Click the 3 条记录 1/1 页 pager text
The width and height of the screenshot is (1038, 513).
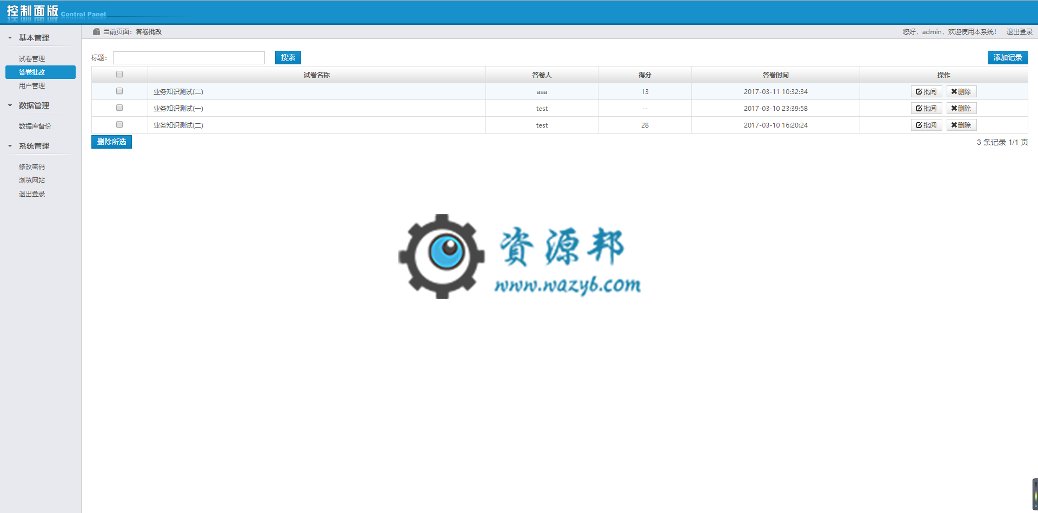pyautogui.click(x=1002, y=143)
